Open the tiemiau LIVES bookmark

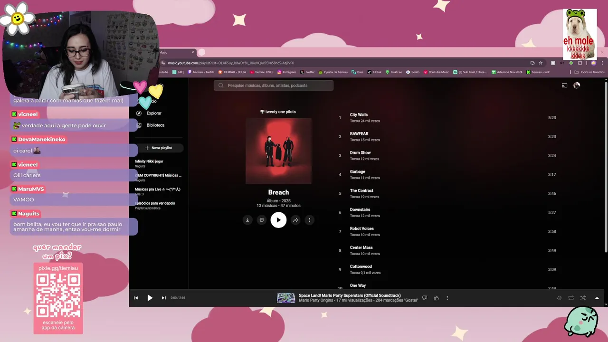[262, 72]
